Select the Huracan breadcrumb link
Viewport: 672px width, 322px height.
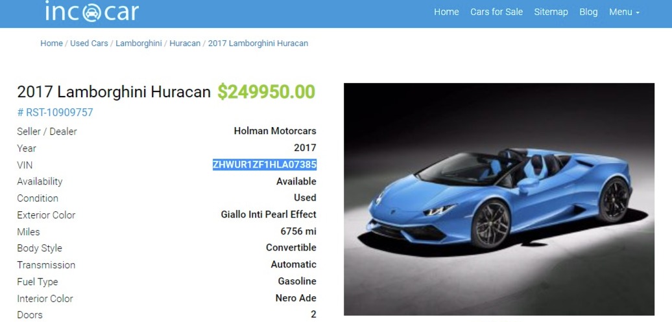tap(185, 43)
